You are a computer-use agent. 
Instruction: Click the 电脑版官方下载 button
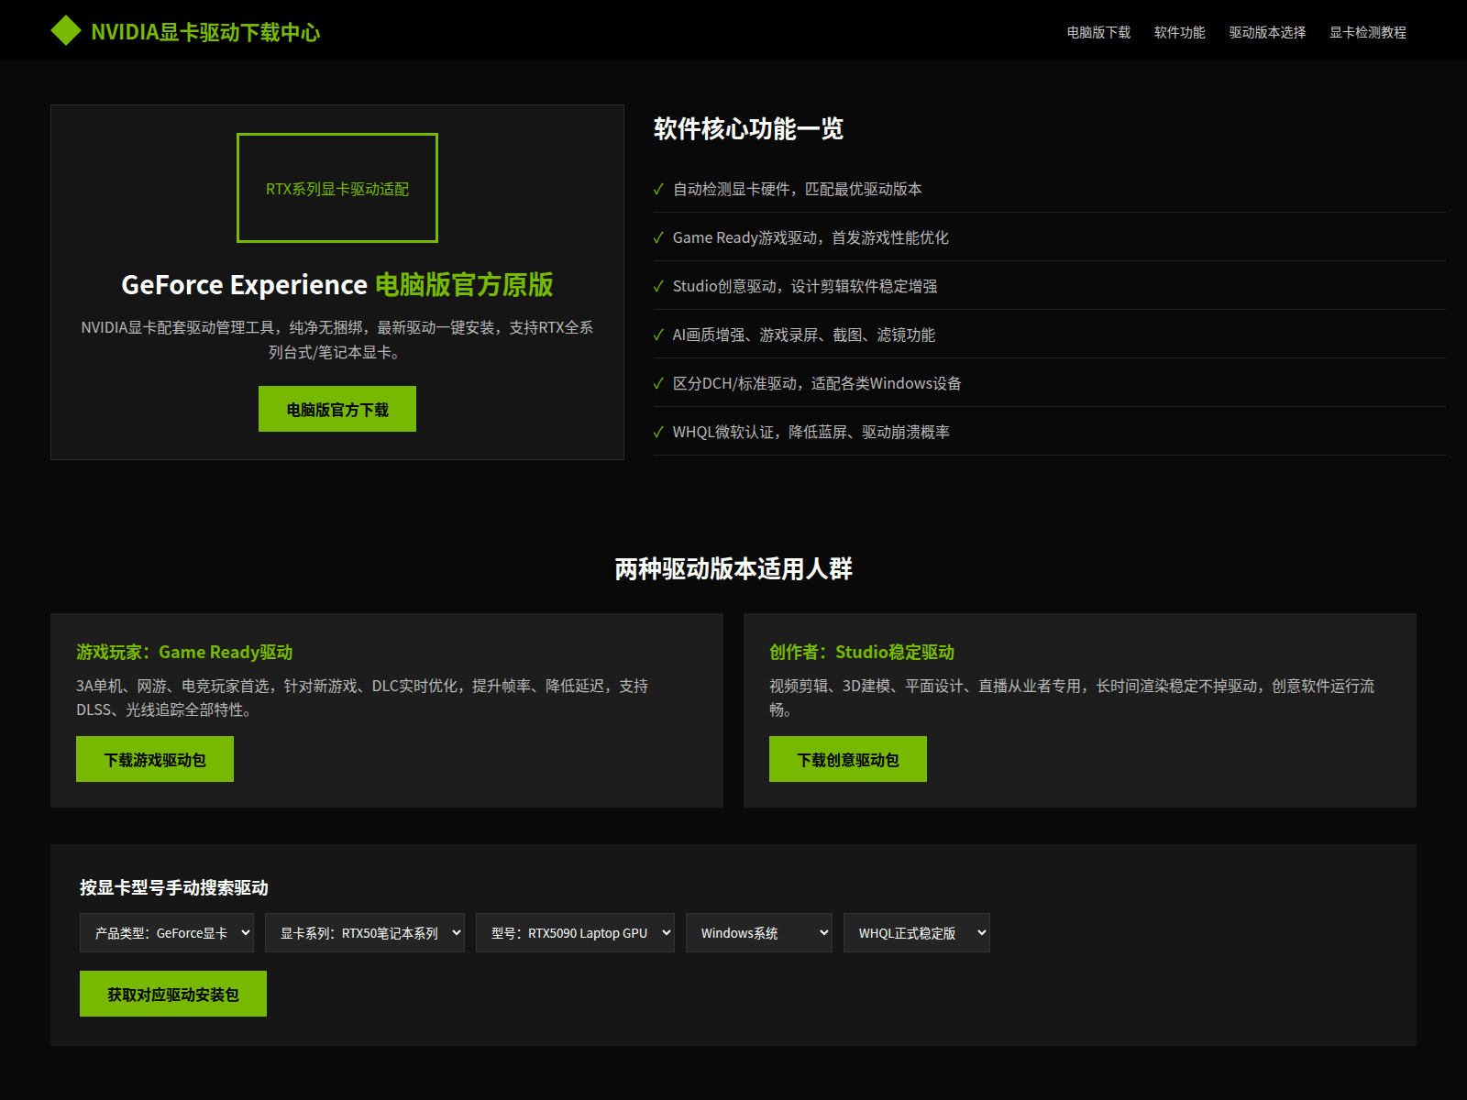337,409
